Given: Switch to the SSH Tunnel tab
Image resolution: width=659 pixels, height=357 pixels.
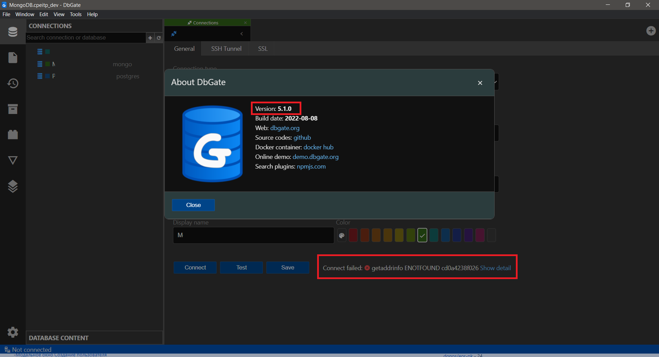Looking at the screenshot, I should tap(226, 48).
